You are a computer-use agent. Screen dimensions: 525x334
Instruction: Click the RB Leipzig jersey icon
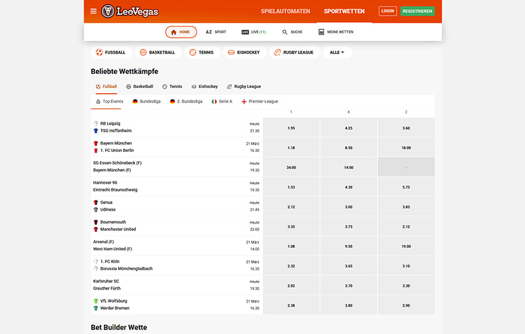(x=96, y=123)
